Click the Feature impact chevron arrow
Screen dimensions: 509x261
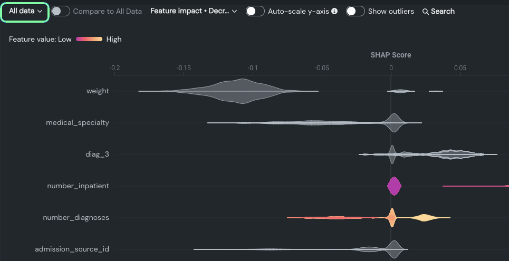click(x=235, y=11)
